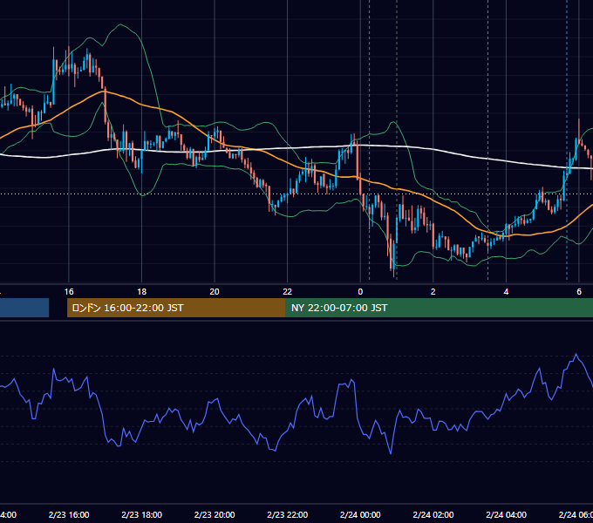The height and width of the screenshot is (523, 593).
Task: Click the 2/23 18:00 date label
Action: (x=142, y=514)
